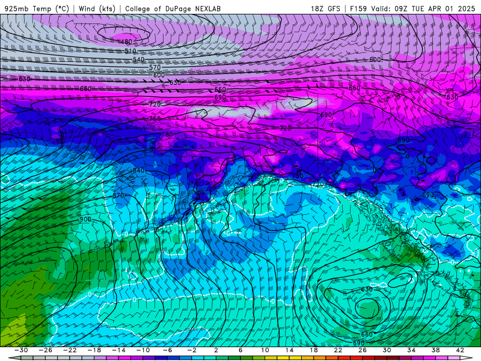Click the 870 height contour label

tap(118, 196)
